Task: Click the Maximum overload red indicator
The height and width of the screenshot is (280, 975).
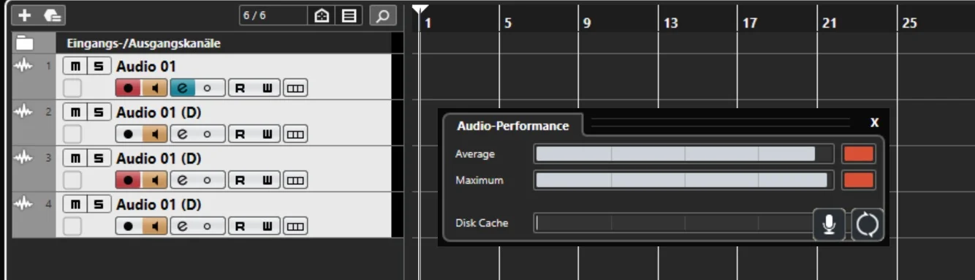Action: (859, 180)
